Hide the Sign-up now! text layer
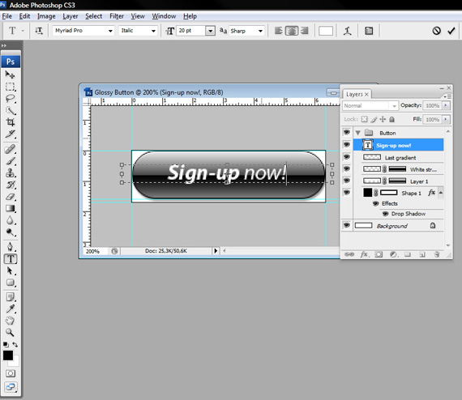462x400 pixels. tap(347, 144)
